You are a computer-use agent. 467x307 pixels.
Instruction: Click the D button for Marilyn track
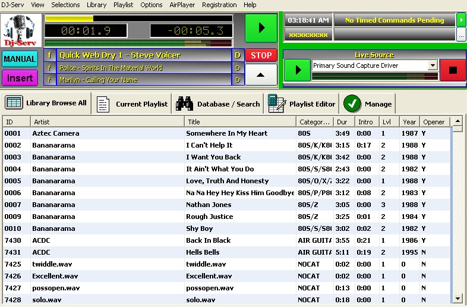[238, 80]
